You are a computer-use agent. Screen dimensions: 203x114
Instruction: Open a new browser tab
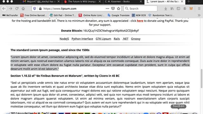click(x=189, y=2)
